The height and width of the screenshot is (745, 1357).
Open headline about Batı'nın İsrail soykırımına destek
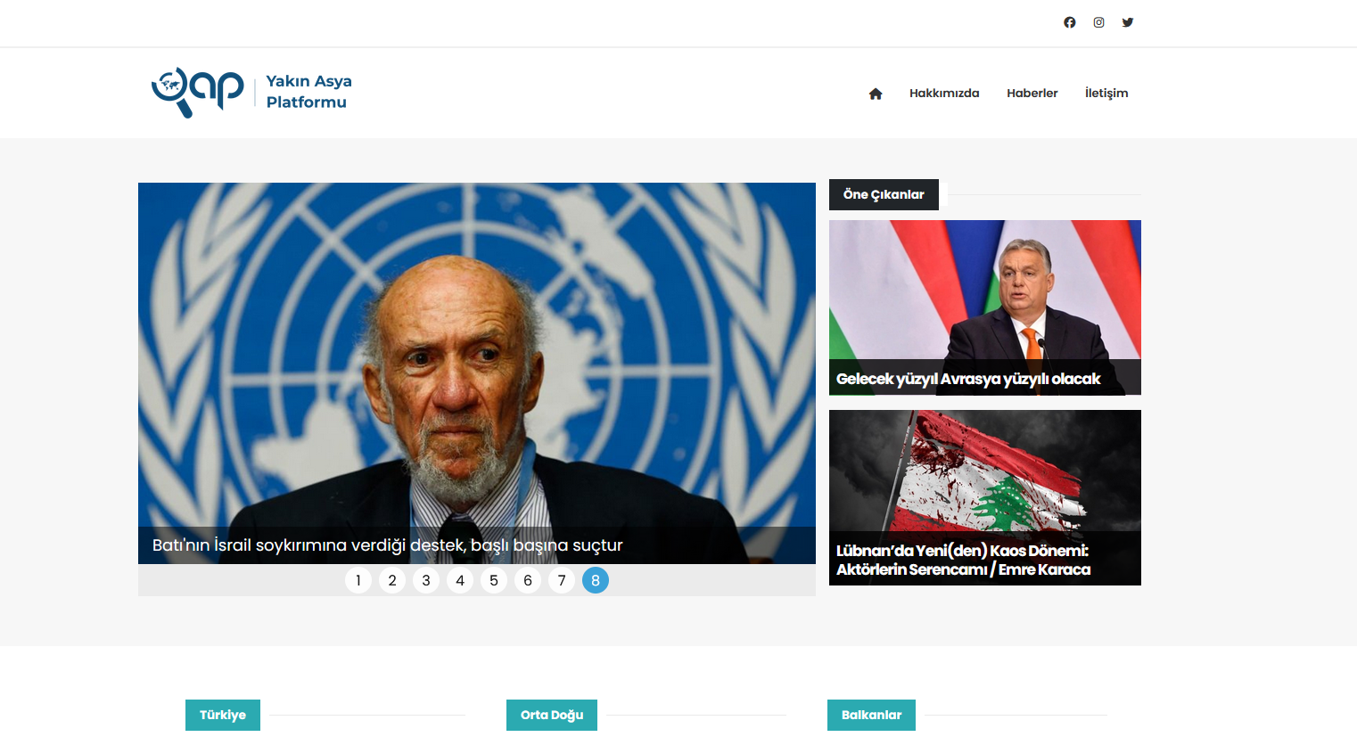coord(387,544)
